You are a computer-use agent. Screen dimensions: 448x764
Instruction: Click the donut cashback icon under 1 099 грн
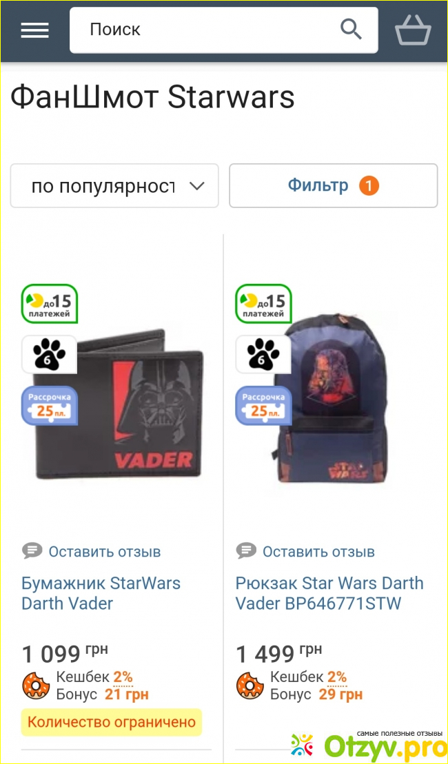[x=36, y=685]
